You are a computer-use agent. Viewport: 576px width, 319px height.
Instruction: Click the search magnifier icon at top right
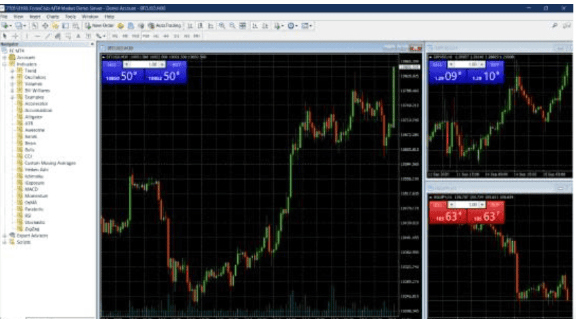coord(555,25)
